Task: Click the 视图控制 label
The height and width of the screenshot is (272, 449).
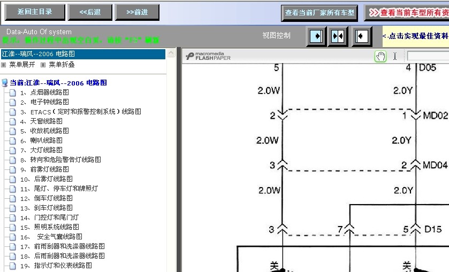Action: click(276, 35)
